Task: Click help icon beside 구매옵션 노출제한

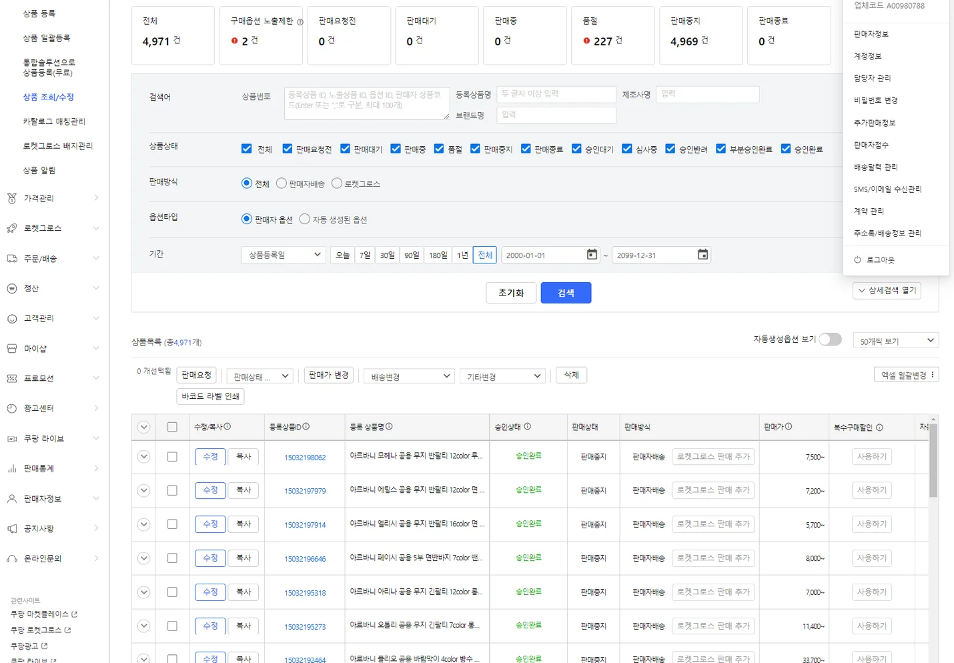Action: point(300,22)
